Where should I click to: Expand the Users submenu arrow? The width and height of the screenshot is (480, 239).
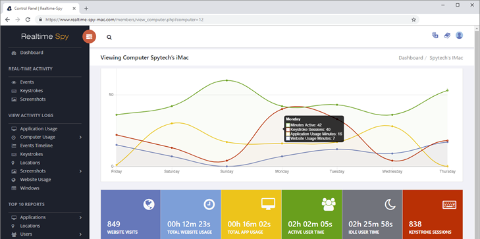(80, 234)
